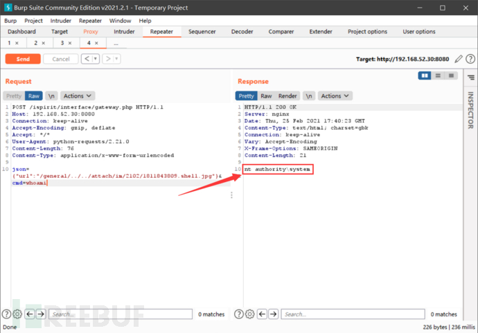Open the Intruder menu
This screenshot has width=478, height=333.
pos(61,20)
